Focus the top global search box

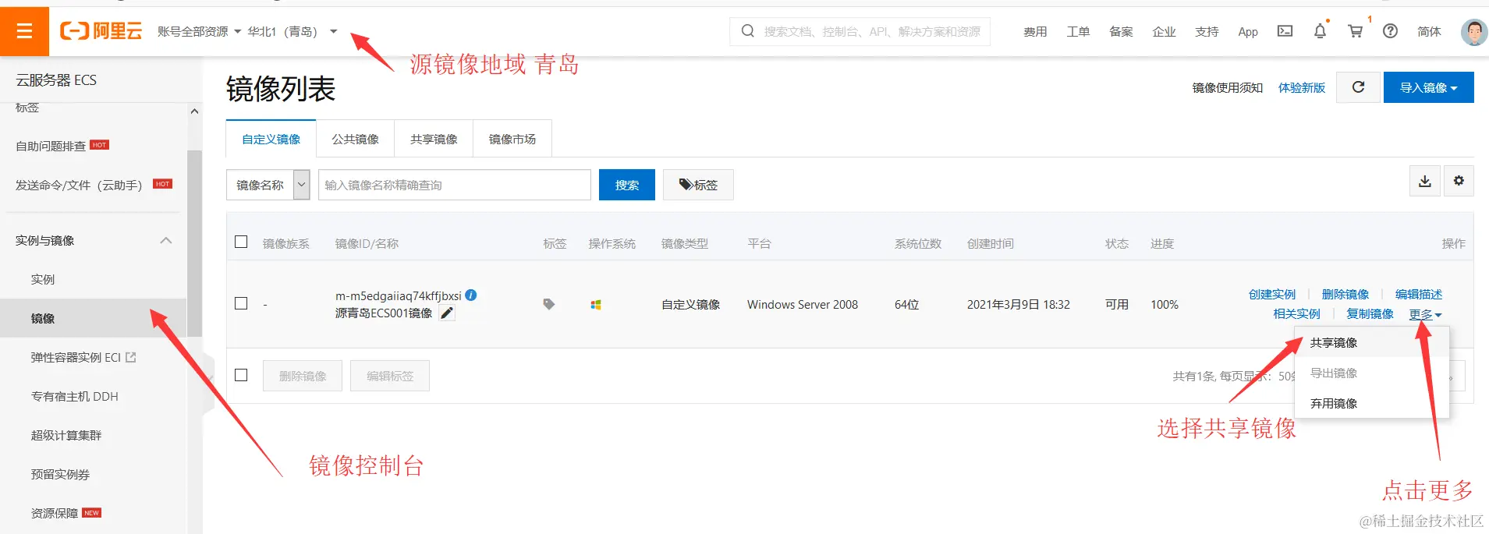pos(860,31)
